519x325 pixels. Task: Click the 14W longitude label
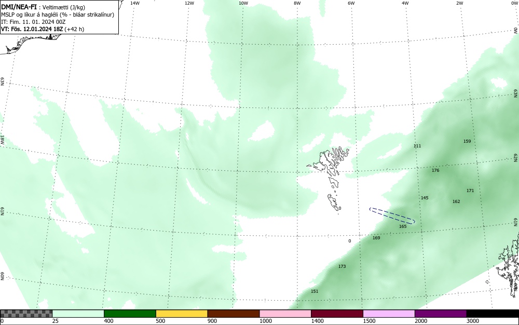click(135, 3)
